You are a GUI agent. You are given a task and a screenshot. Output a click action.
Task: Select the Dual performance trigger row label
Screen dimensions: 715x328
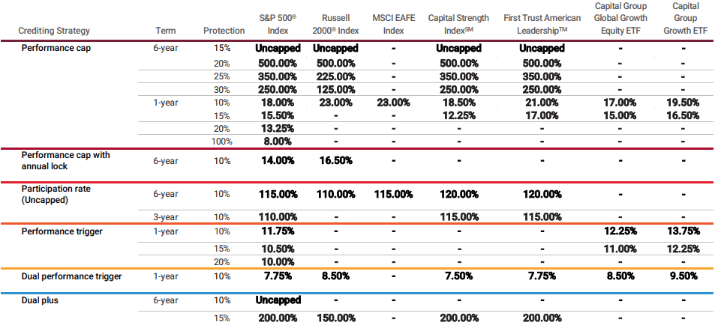[x=71, y=276]
